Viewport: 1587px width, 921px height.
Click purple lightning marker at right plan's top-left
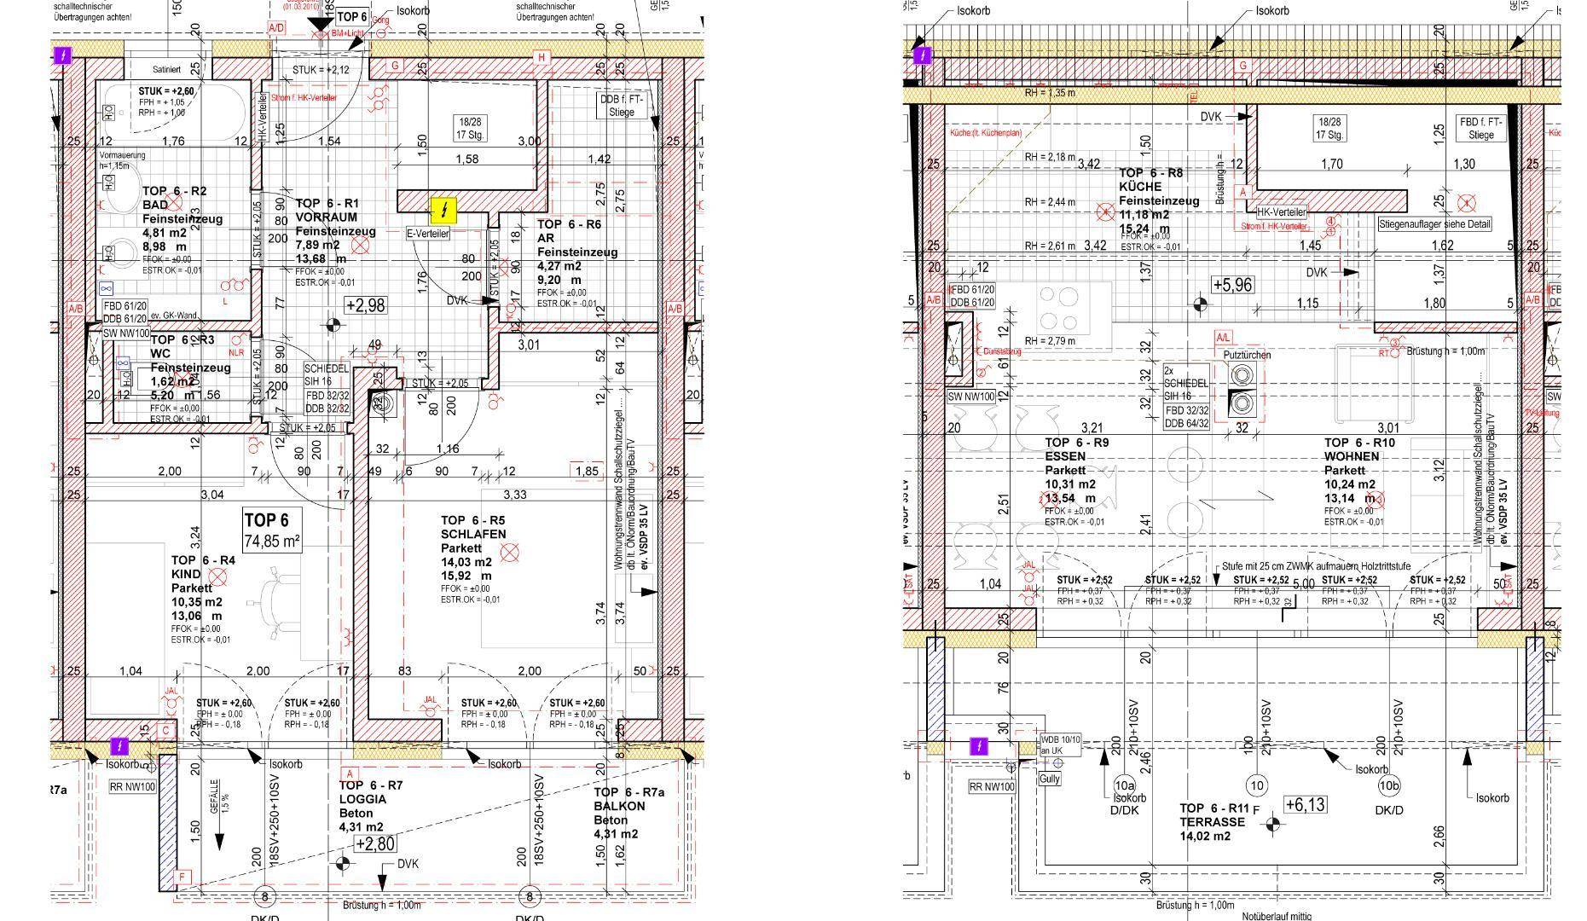922,56
